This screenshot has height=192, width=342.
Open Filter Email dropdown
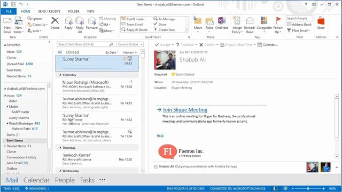click(299, 30)
